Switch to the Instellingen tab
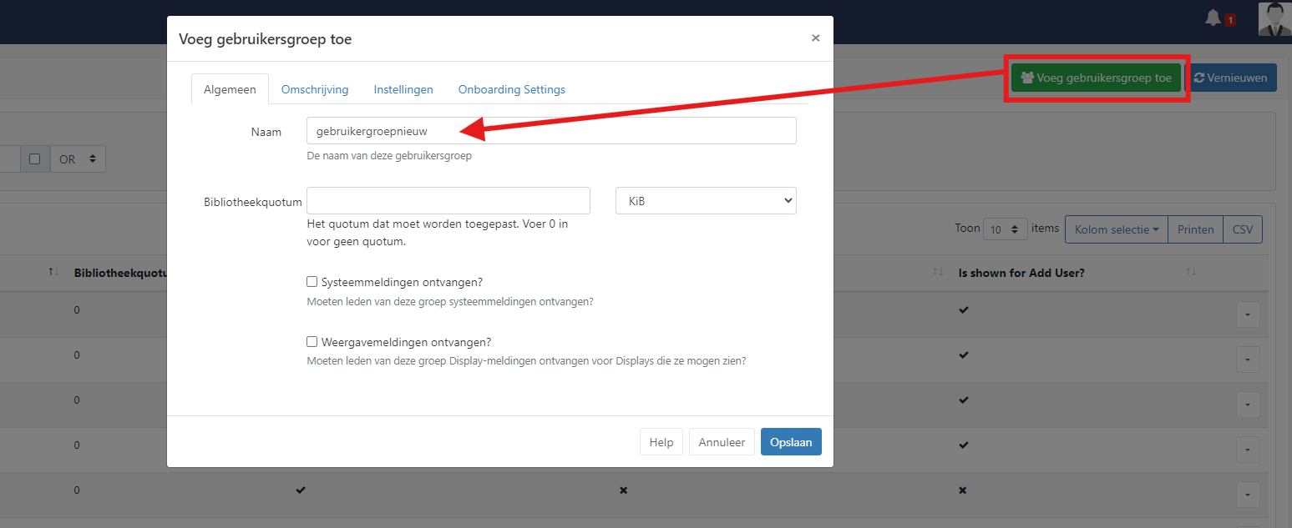 click(x=403, y=89)
